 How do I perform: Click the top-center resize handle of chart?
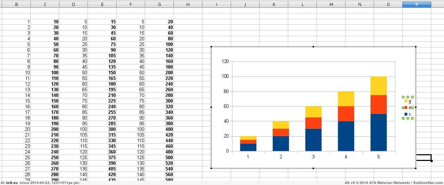click(313, 47)
